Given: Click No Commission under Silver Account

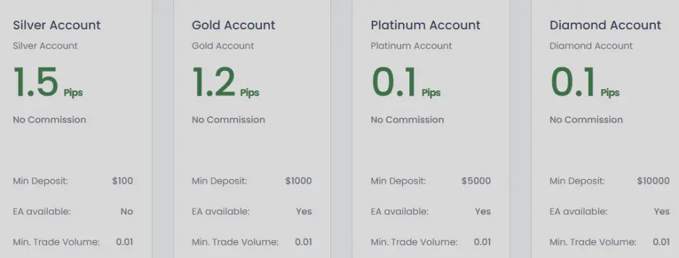Looking at the screenshot, I should (49, 120).
